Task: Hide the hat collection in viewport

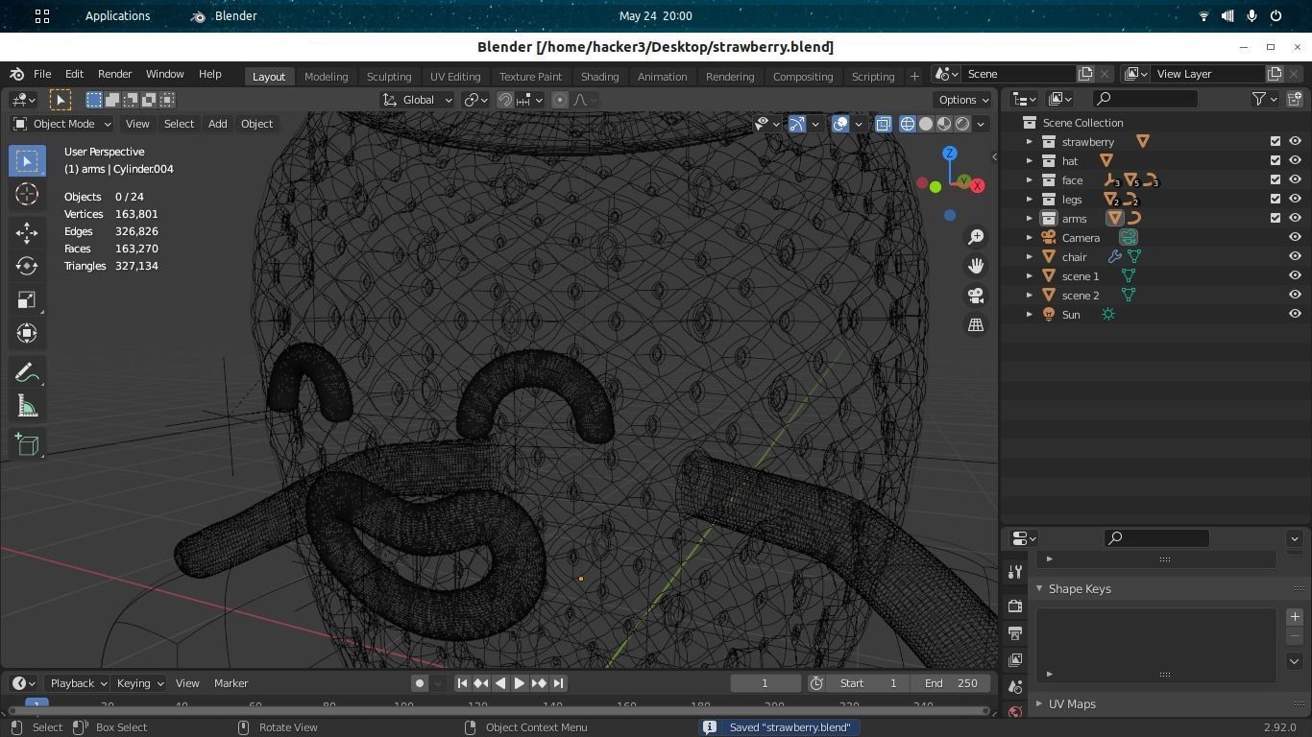Action: tap(1295, 160)
